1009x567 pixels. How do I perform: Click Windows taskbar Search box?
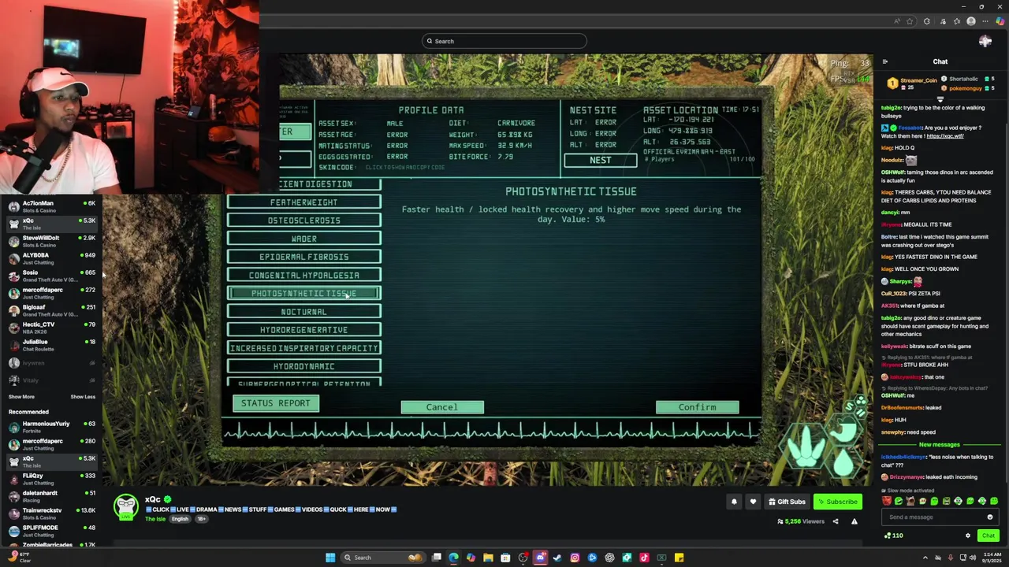pos(385,558)
